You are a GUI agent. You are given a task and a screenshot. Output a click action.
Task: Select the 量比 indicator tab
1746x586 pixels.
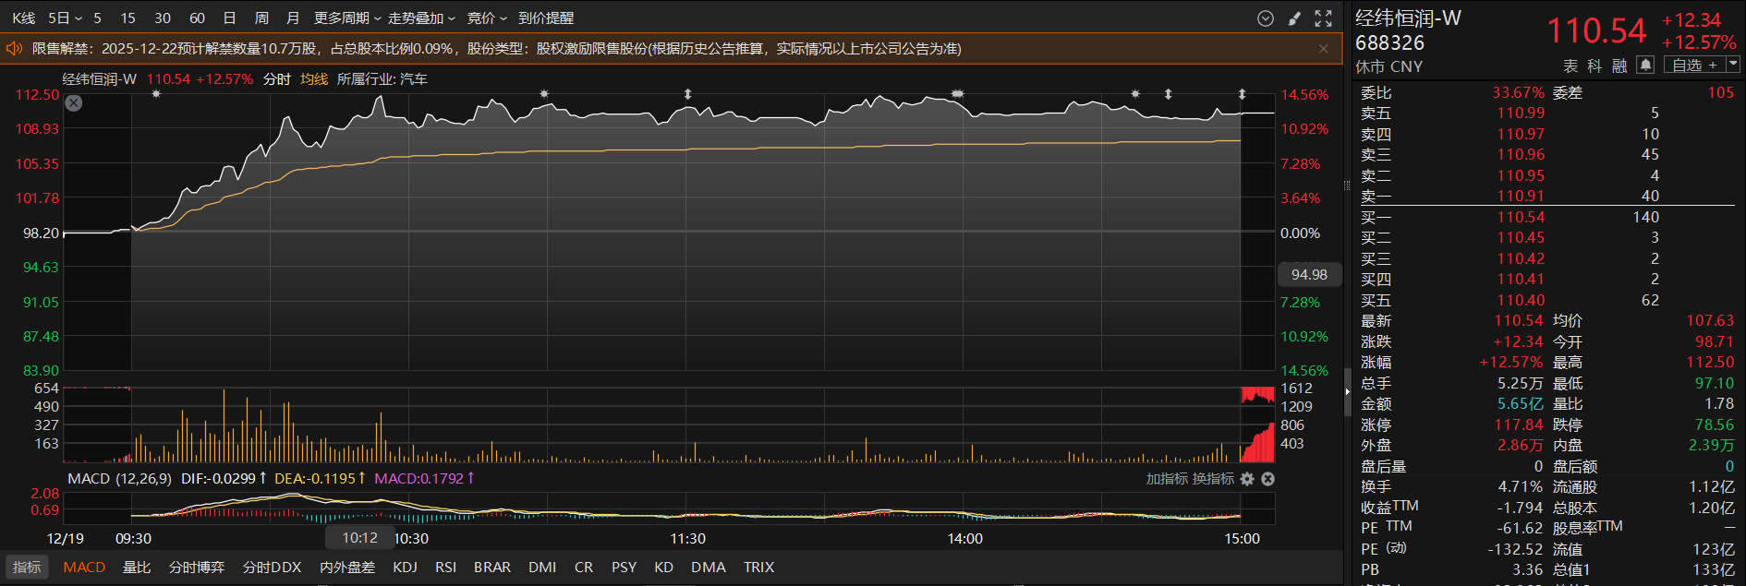(x=137, y=568)
